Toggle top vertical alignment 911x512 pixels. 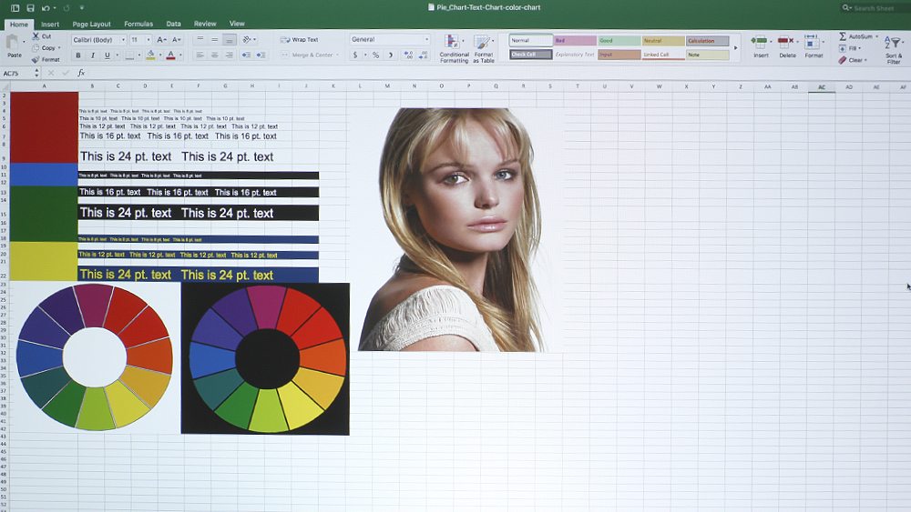click(200, 39)
